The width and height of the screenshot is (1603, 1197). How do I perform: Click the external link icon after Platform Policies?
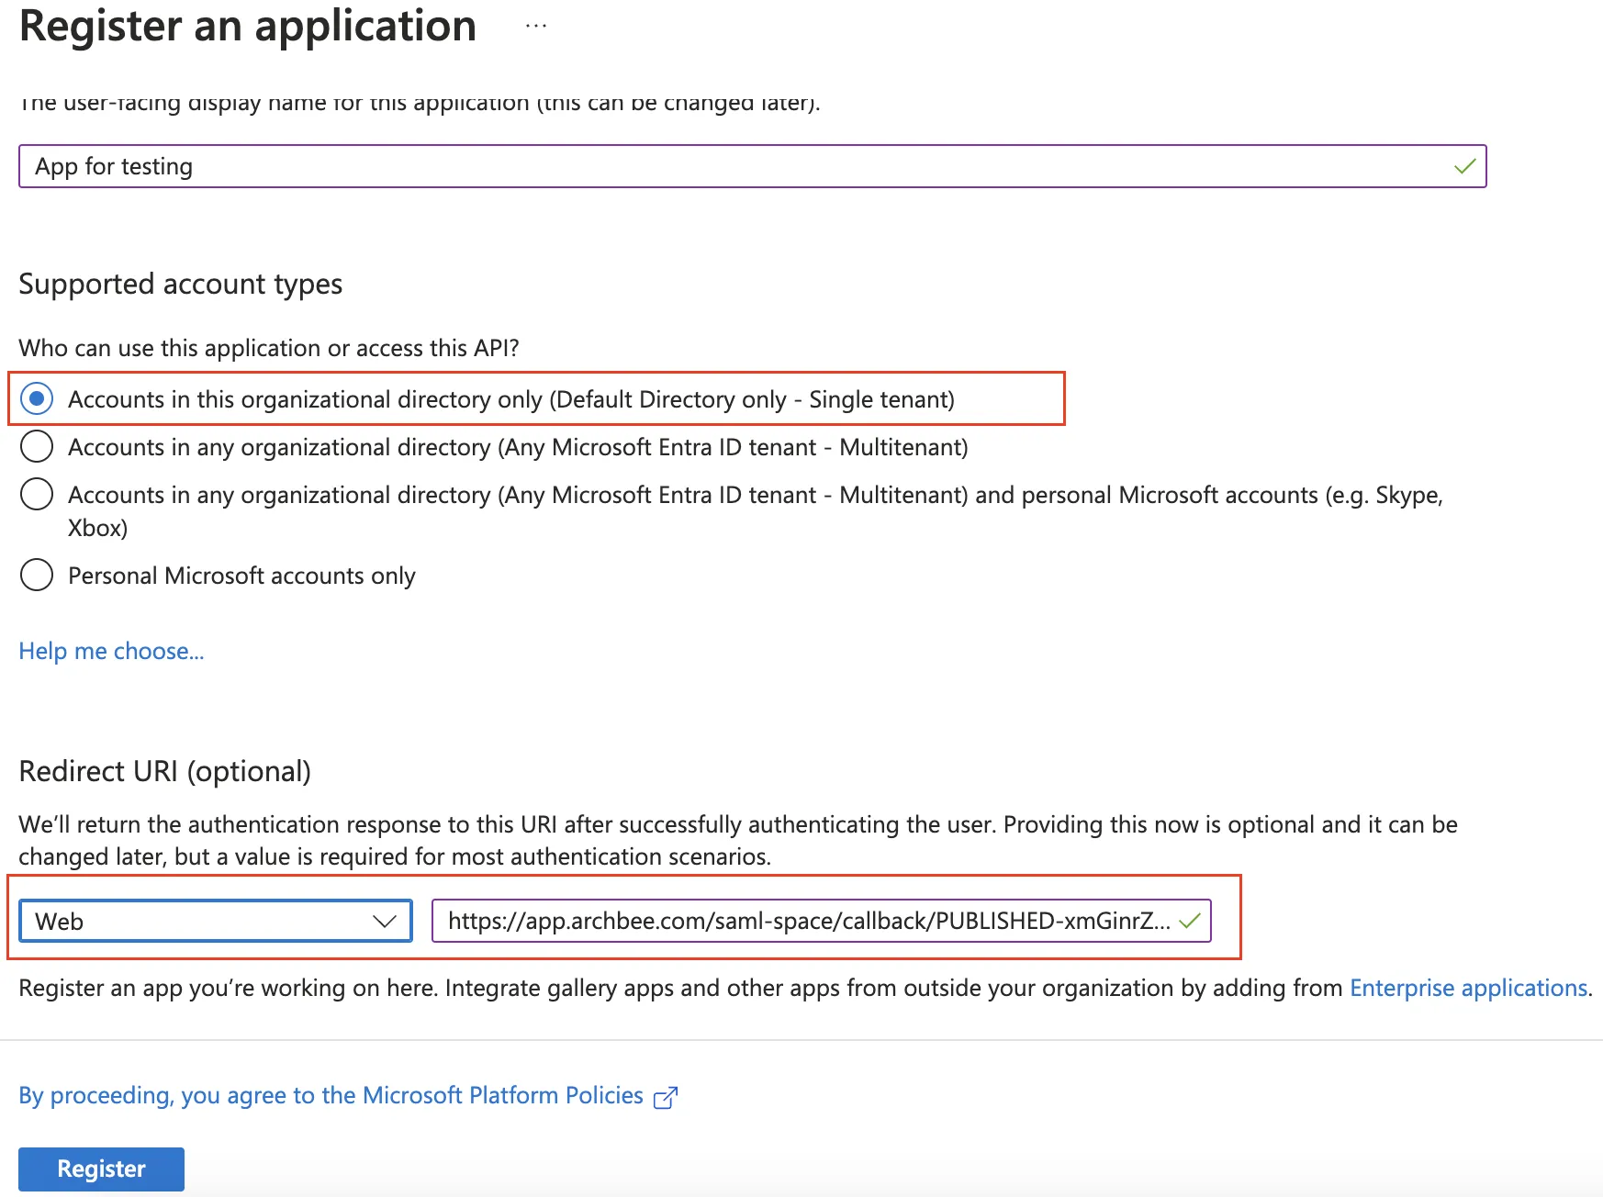pos(666,1097)
